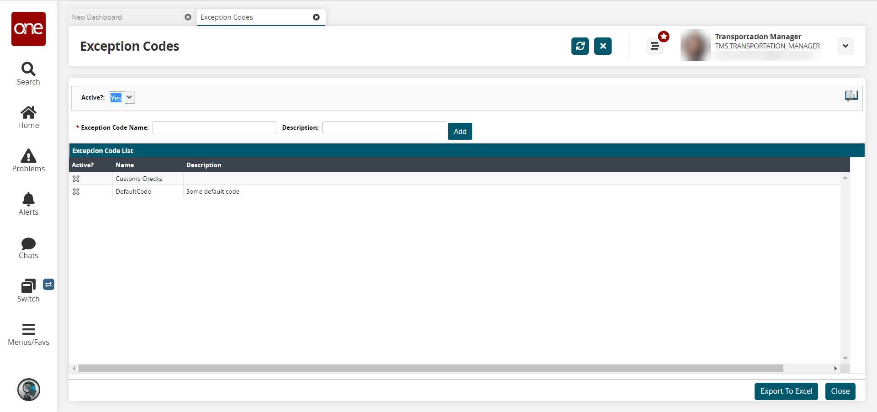Go to Home in sidebar
This screenshot has height=412, width=877.
[x=28, y=117]
